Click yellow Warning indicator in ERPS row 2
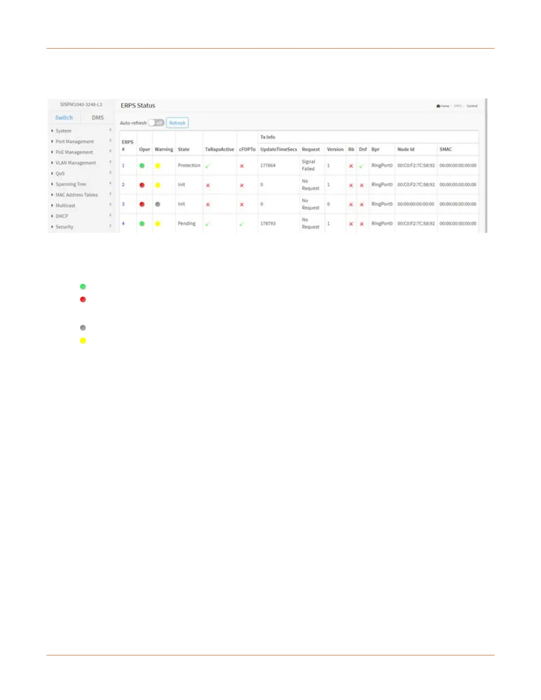The height and width of the screenshot is (700, 541). [158, 185]
